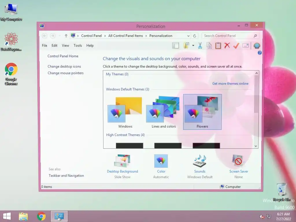The width and height of the screenshot is (296, 222).
Task: Open Change desktop icons link
Action: click(x=64, y=66)
